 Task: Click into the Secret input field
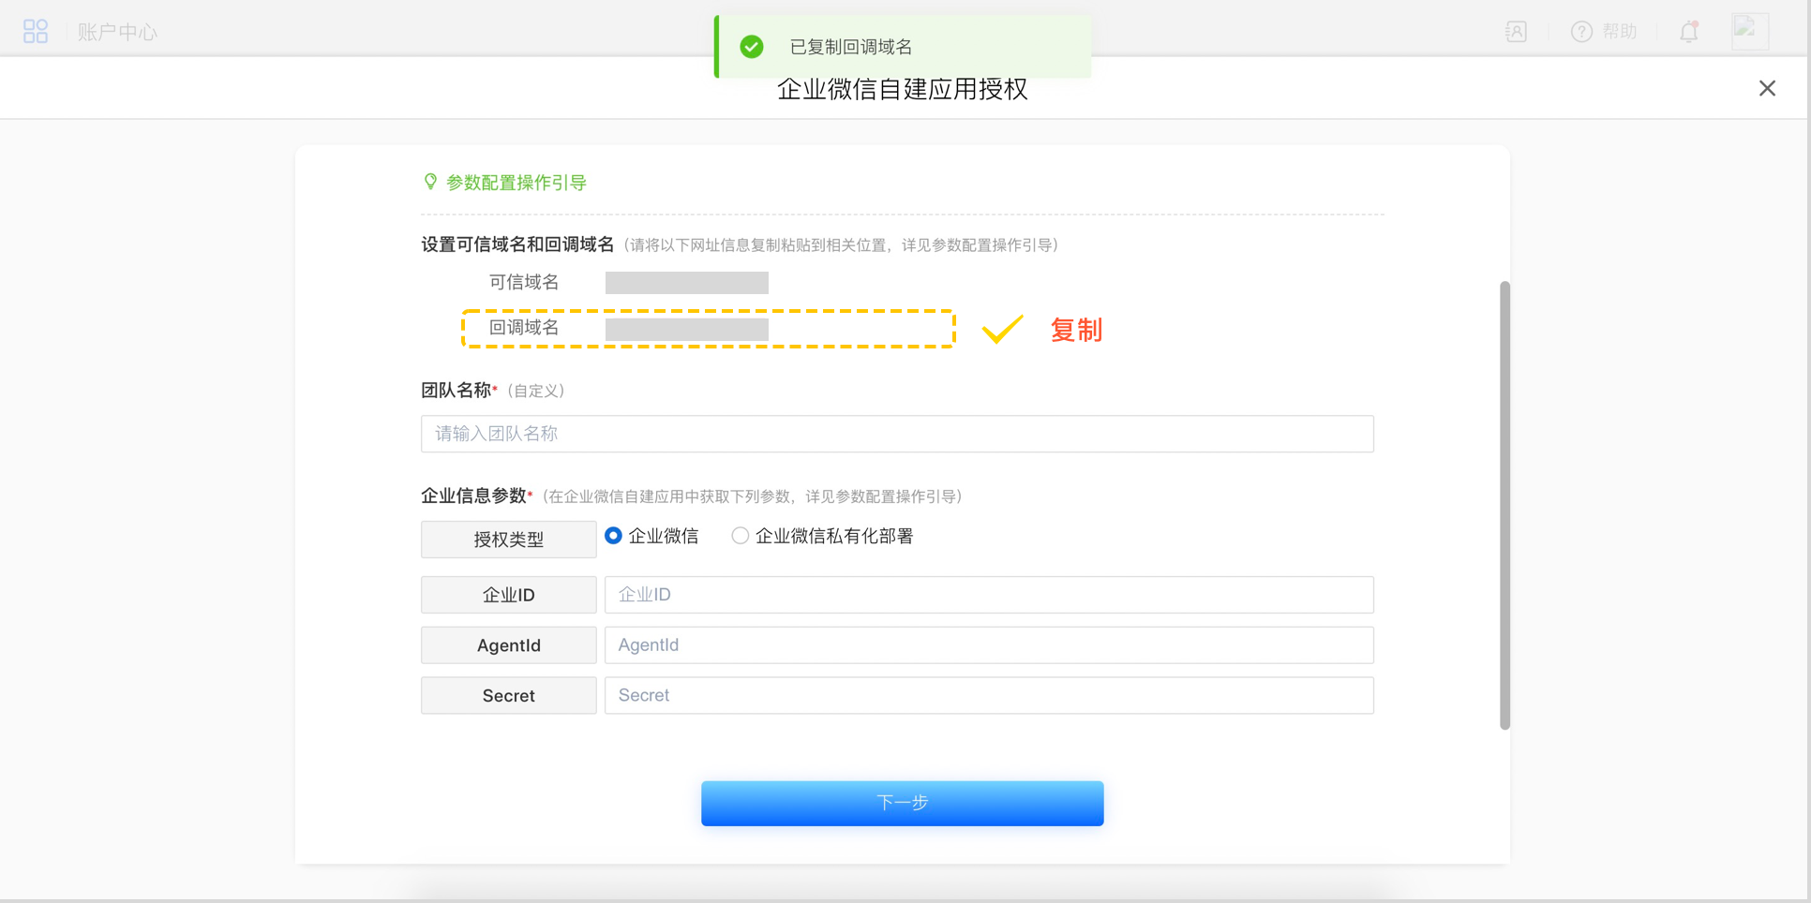988,696
